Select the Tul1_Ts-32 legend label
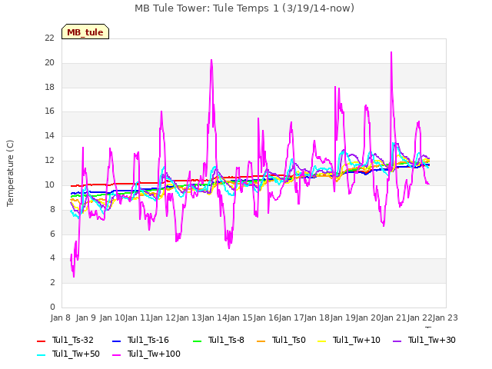 (73, 340)
